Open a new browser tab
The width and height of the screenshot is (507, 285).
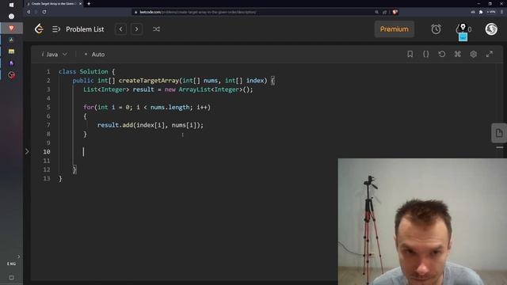pos(89,4)
